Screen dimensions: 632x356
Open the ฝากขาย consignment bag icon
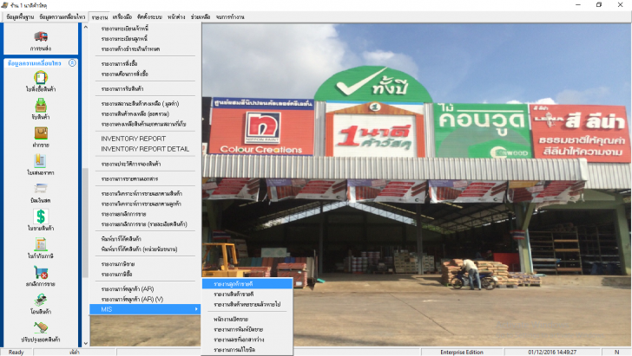(41, 133)
